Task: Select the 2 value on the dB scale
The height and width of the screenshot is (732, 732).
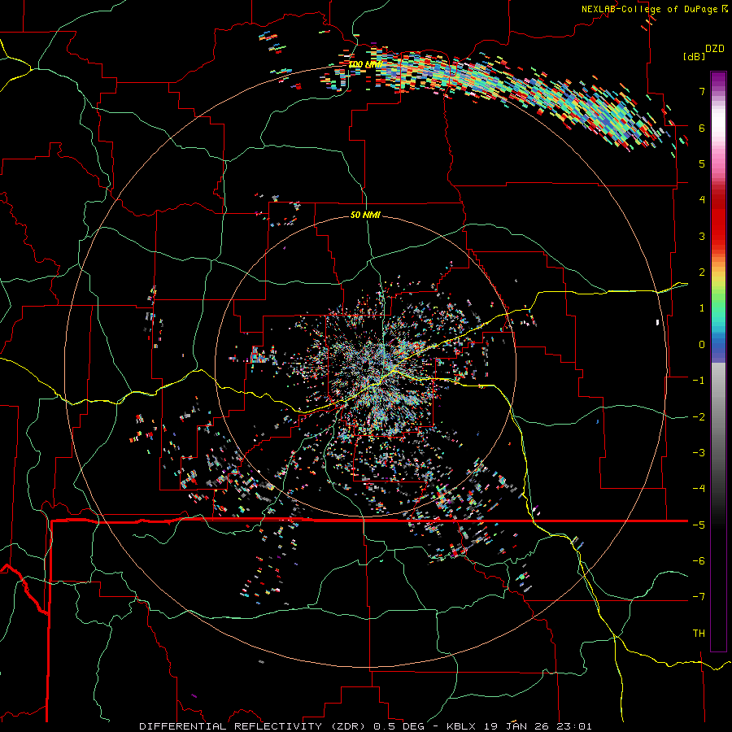Action: click(x=702, y=272)
